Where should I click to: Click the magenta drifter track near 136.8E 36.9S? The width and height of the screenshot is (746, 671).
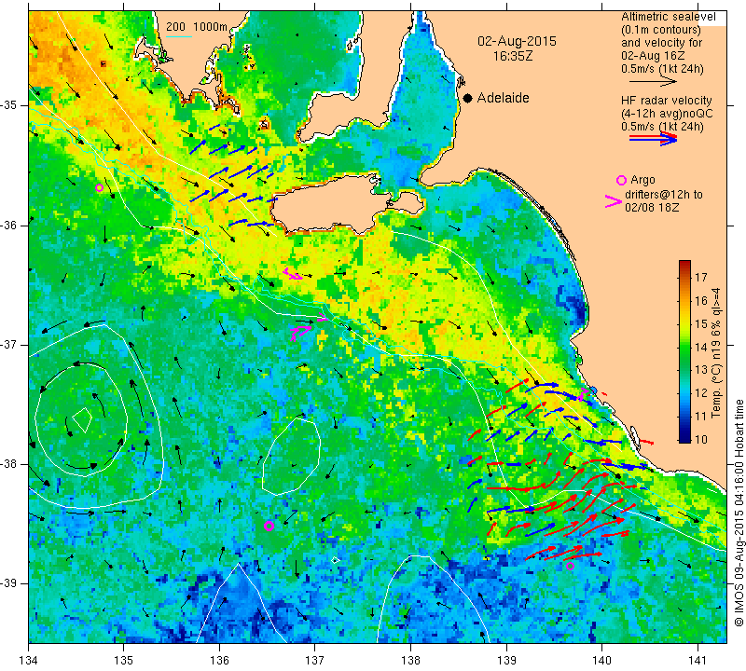(x=300, y=331)
